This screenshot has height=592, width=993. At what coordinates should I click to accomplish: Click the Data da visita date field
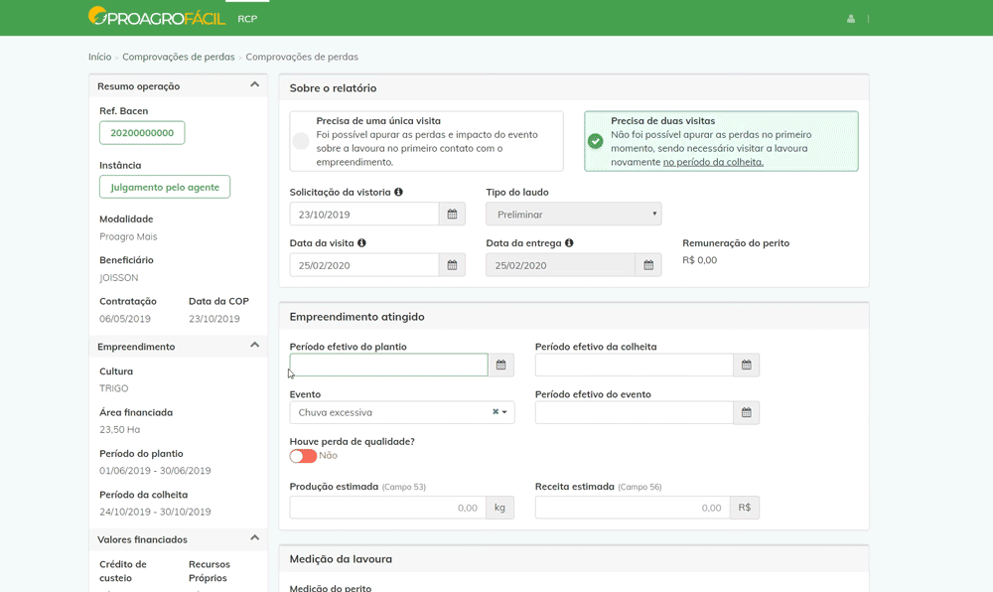pos(364,265)
